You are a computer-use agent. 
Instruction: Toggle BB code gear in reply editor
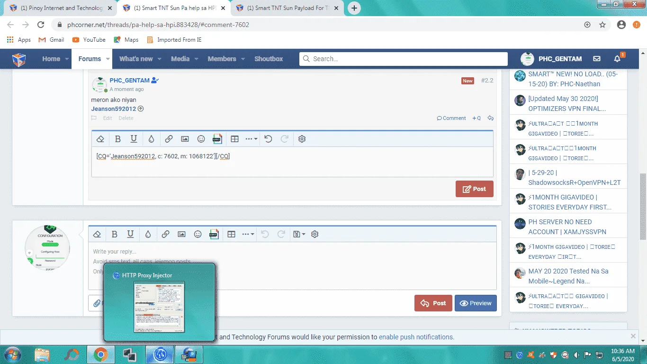pyautogui.click(x=315, y=234)
